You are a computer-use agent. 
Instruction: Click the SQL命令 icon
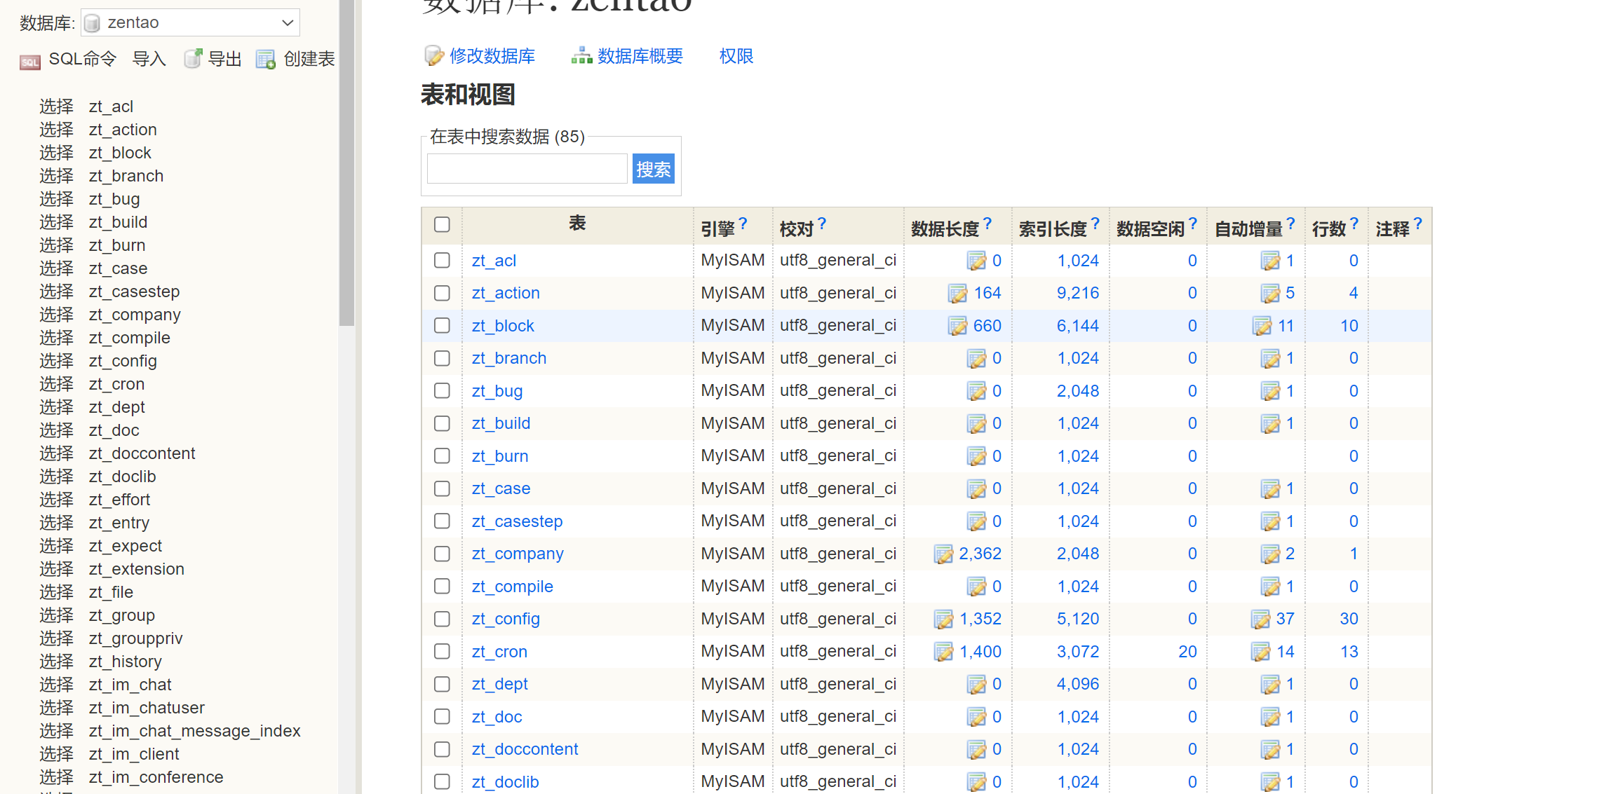29,62
